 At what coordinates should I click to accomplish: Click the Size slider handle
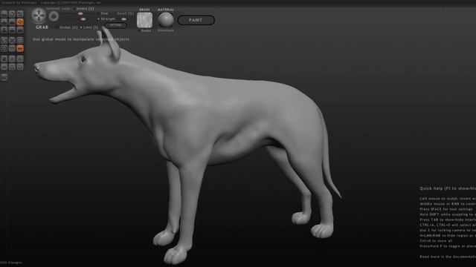(x=80, y=13)
